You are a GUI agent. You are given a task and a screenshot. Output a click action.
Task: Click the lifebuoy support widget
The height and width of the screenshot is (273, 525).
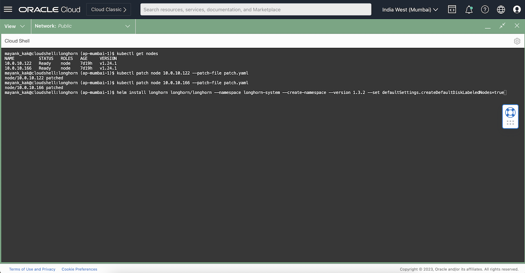point(510,112)
